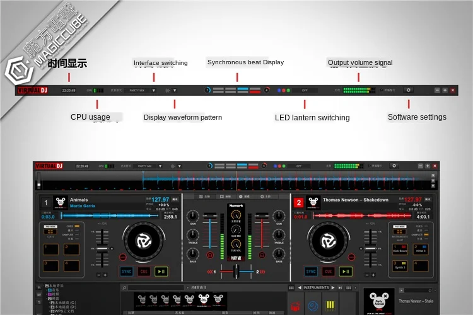Click top icon at right edge of waveform
The height and width of the screenshot is (315, 473).
[433, 175]
